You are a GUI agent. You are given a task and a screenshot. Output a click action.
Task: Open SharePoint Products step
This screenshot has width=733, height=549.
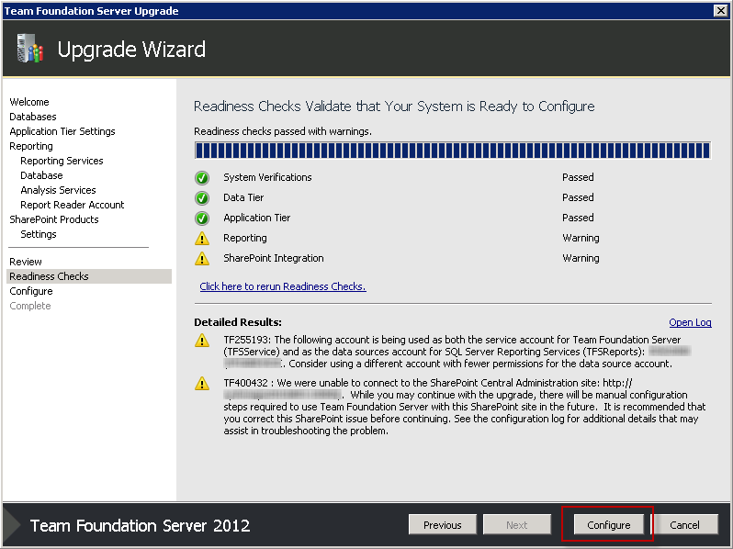click(x=54, y=219)
